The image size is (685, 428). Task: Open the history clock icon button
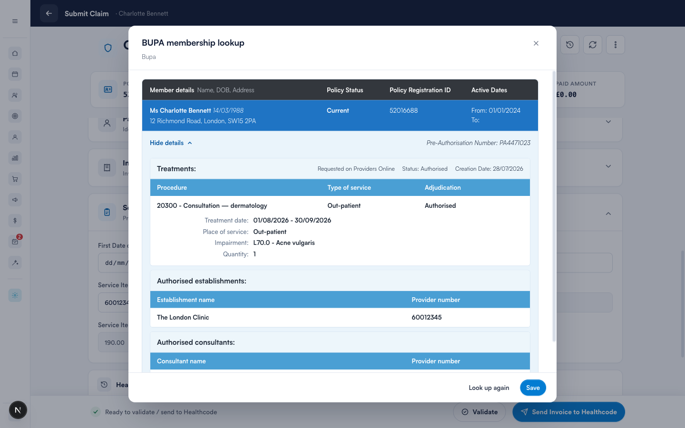[x=570, y=45]
